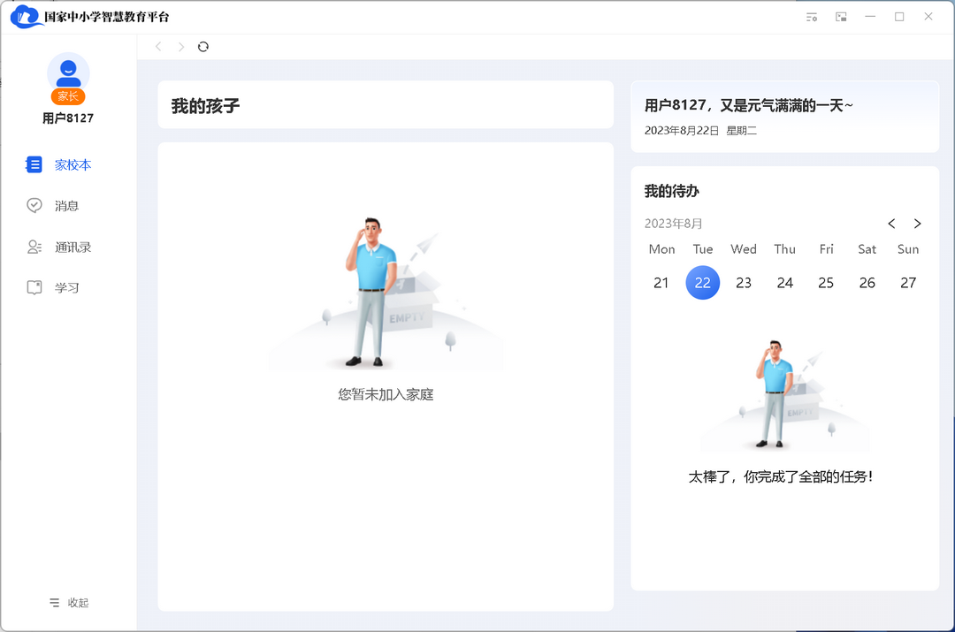Select date 25 on the calendar
Viewport: 955px width, 632px height.
[x=826, y=282]
